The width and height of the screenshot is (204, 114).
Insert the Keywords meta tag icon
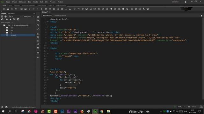pyautogui.click(x=79, y=9)
